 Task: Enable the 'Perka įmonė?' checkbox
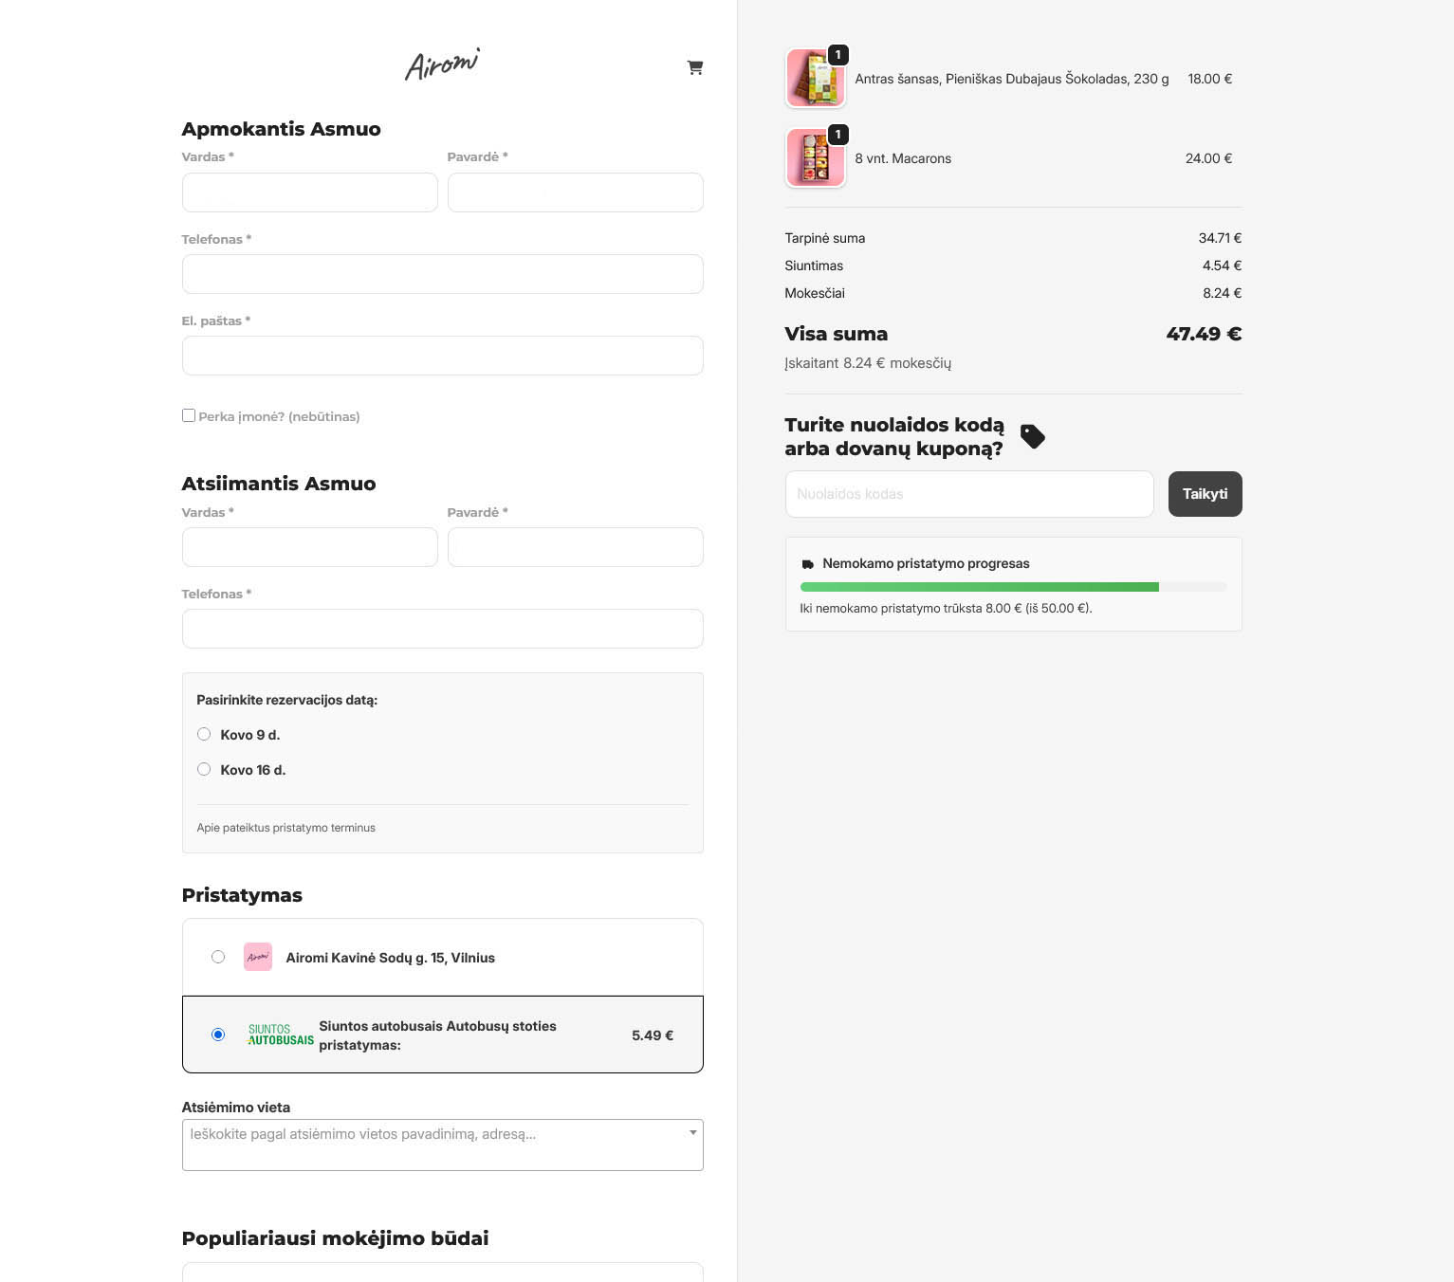coord(189,415)
